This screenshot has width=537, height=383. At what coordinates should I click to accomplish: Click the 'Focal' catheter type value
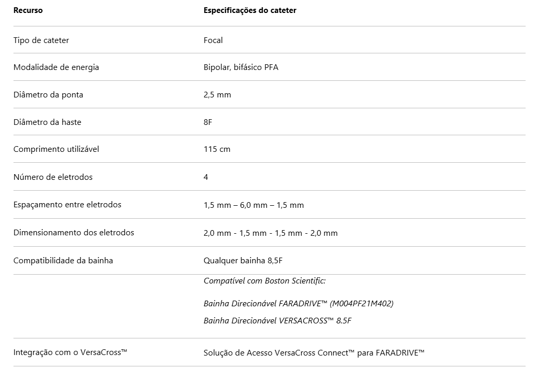tap(213, 40)
